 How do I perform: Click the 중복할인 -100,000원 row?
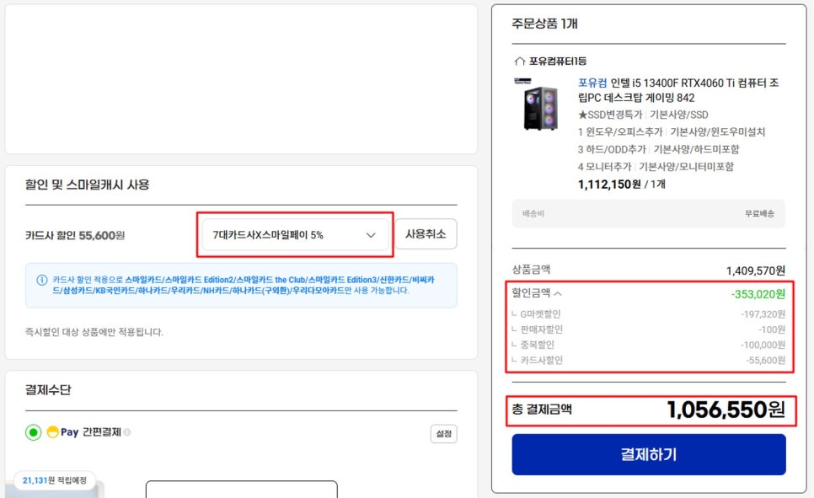[648, 345]
